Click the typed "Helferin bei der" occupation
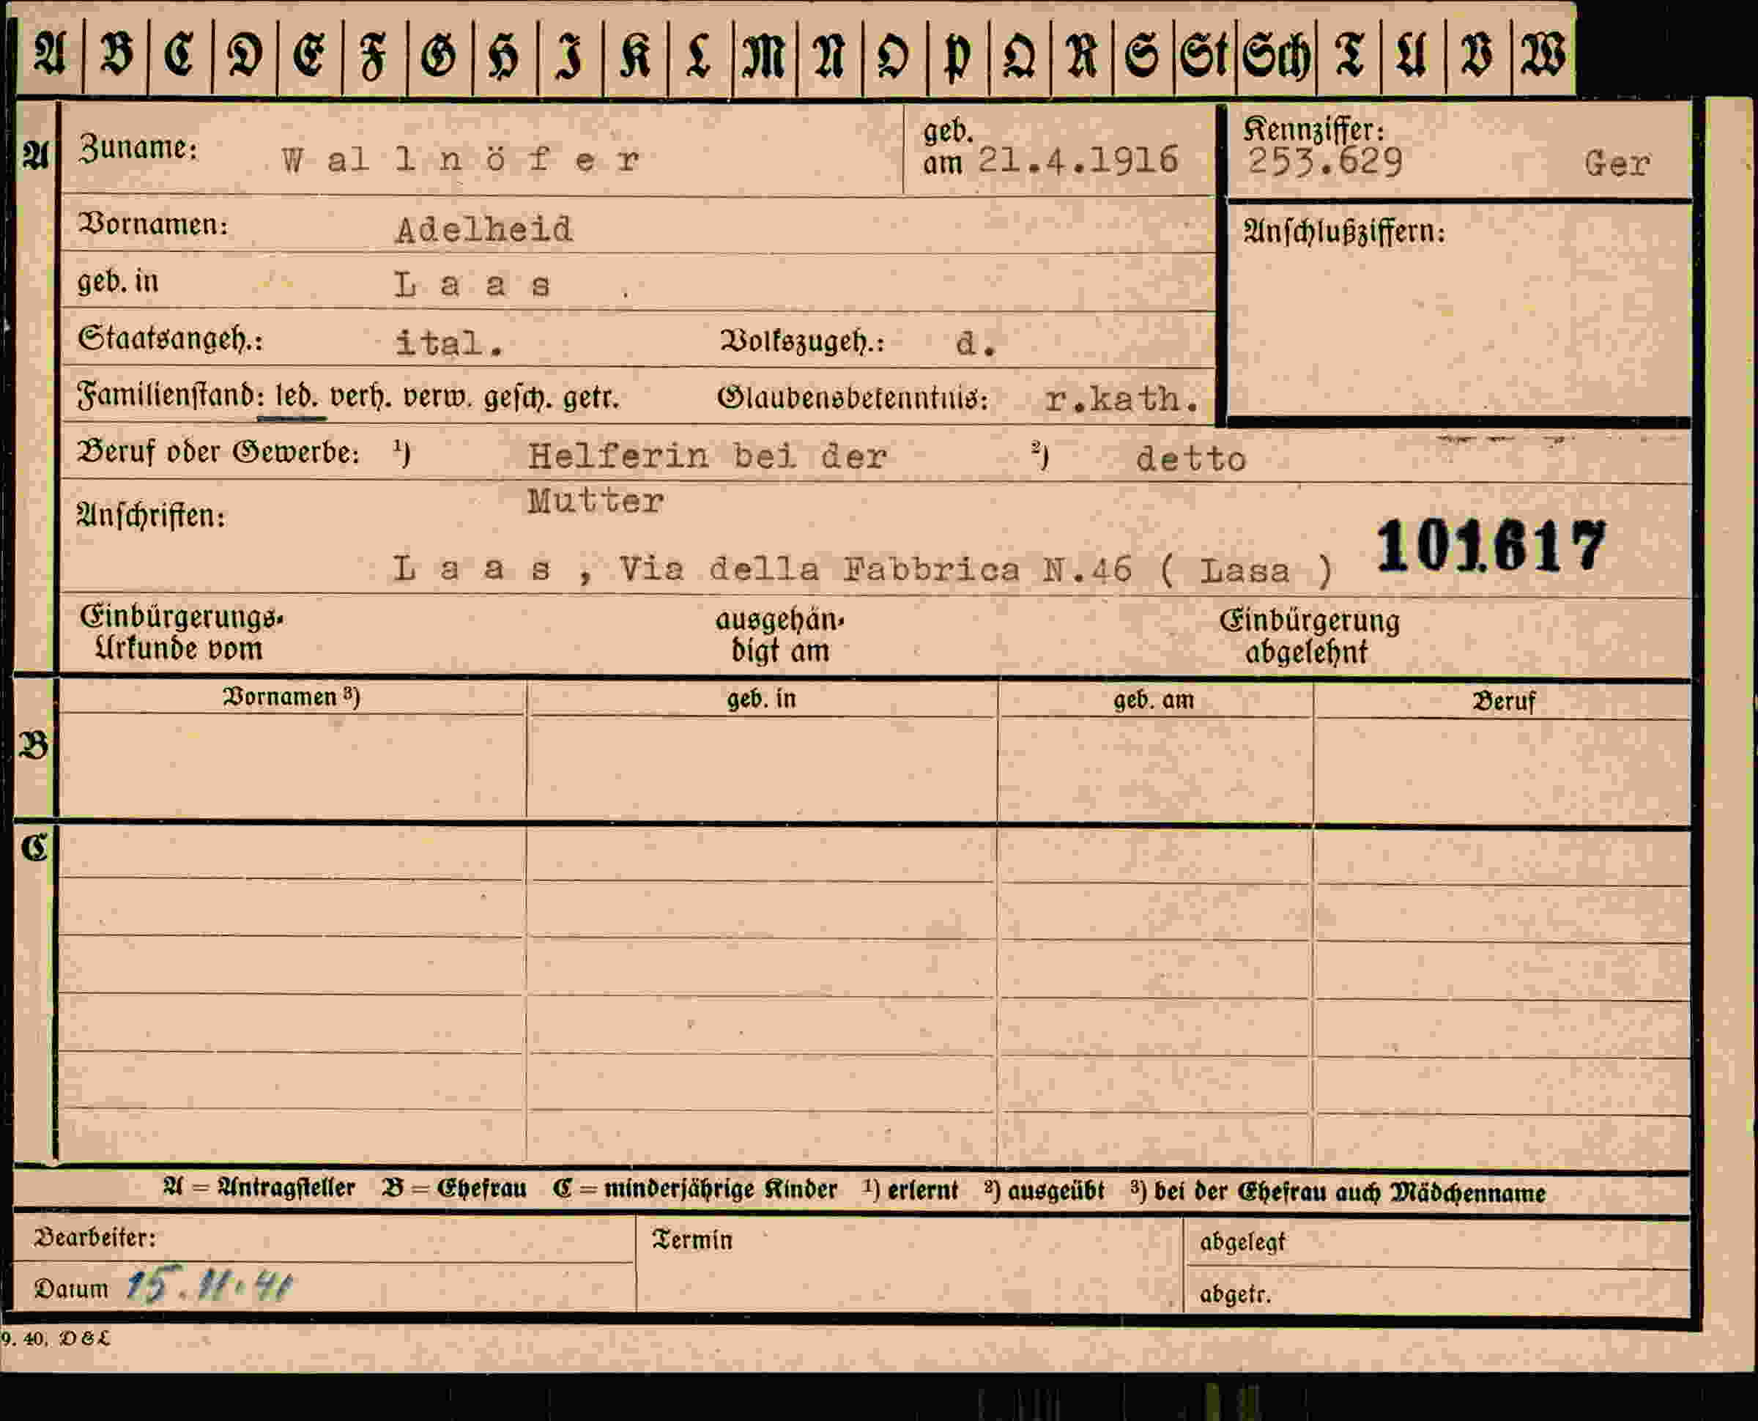The image size is (1758, 1421). (707, 456)
